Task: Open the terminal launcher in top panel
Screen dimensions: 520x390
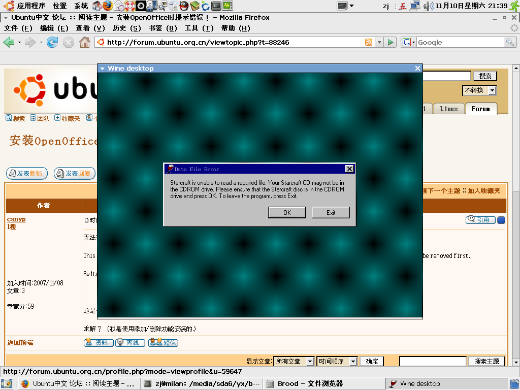Action: click(216, 6)
